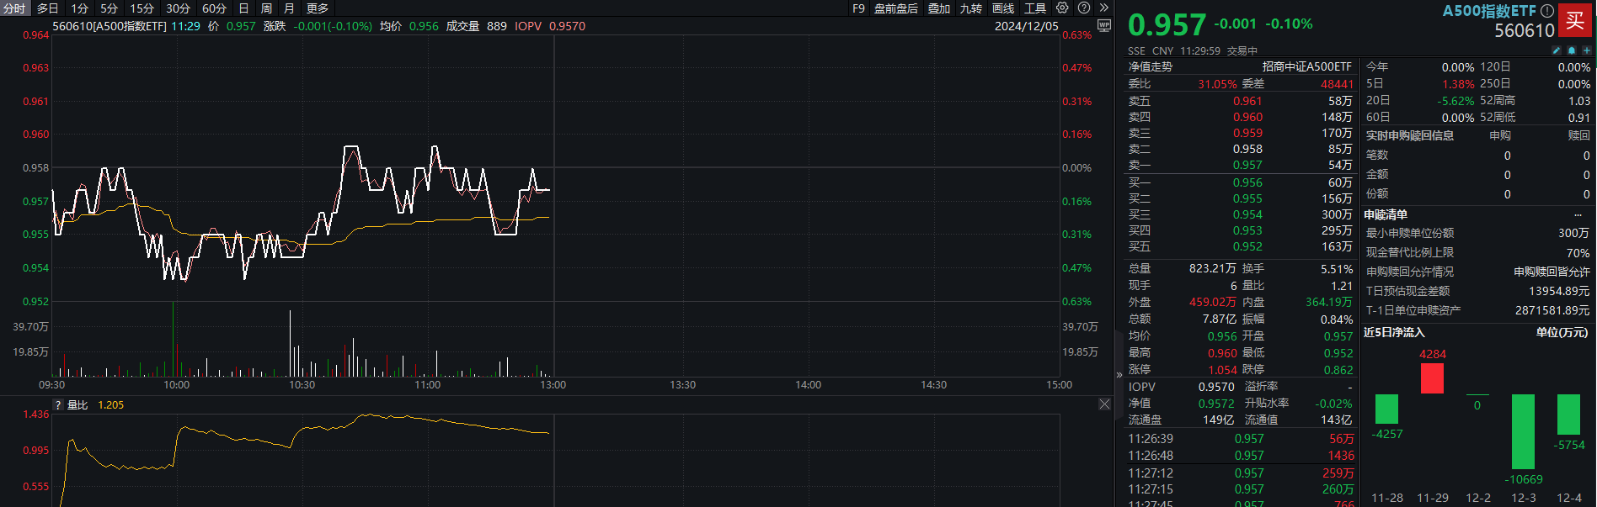Click red 11-29 net inflow bar
Viewport: 1597px width, 507px height.
[1432, 378]
